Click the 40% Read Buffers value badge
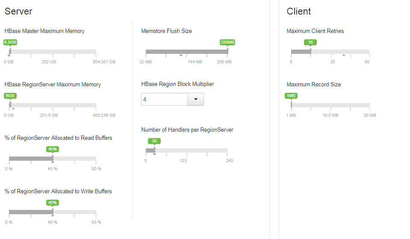Screen dimensions: 410x239 (53, 149)
